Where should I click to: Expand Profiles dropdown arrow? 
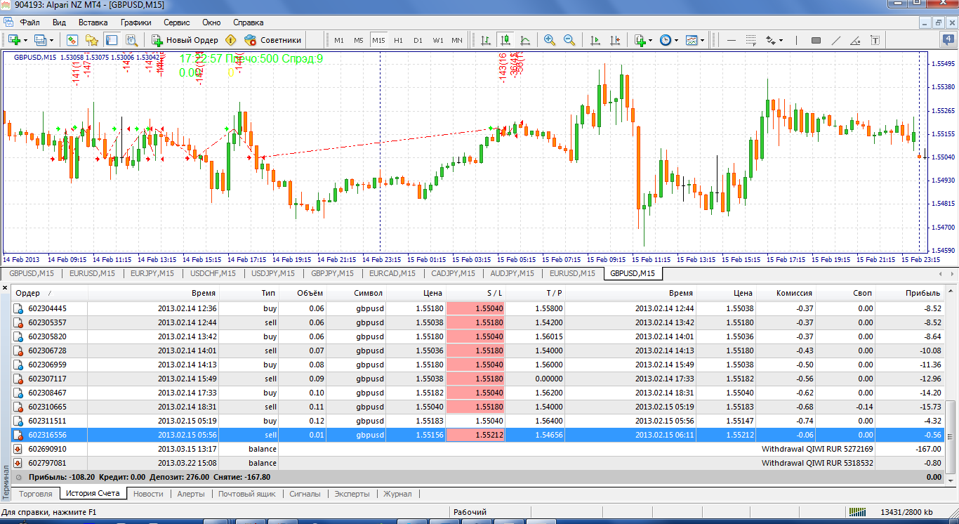(51, 41)
